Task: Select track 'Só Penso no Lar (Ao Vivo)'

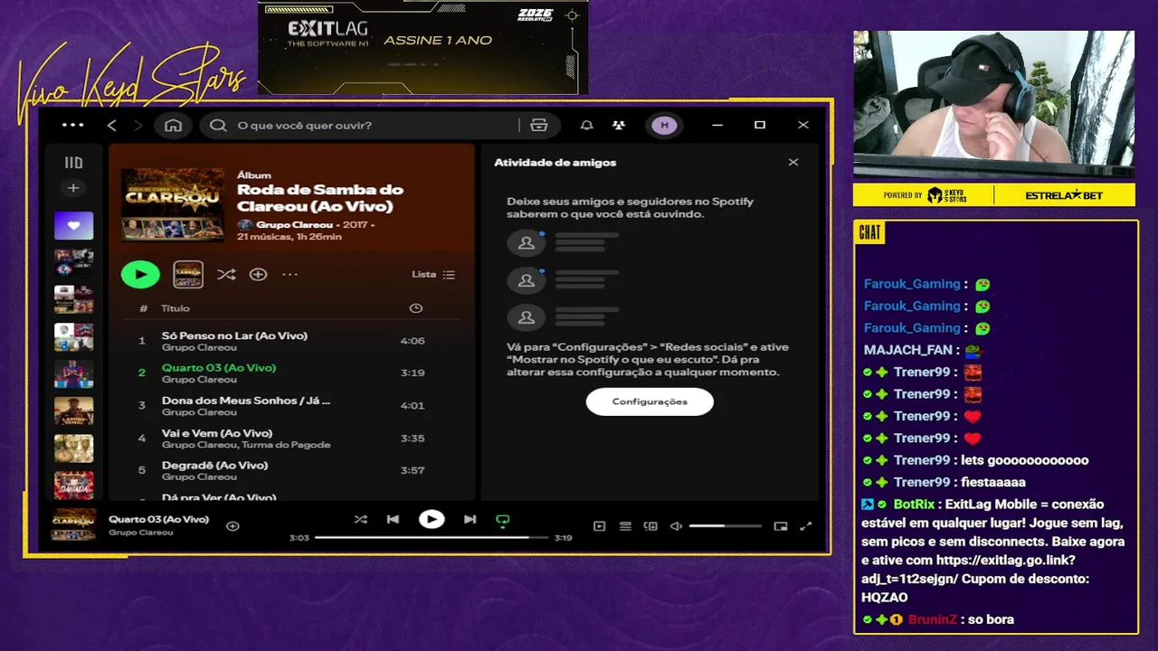Action: click(291, 341)
